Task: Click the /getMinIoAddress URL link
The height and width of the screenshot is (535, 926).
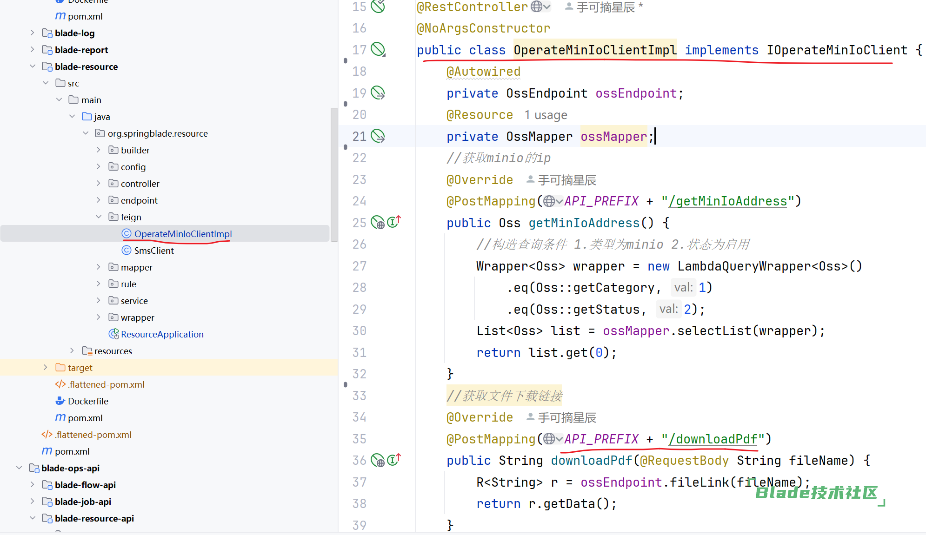Action: [x=728, y=201]
